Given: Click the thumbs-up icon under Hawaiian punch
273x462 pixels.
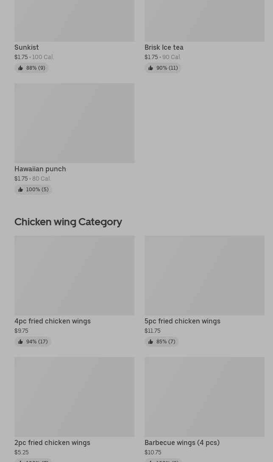Looking at the screenshot, I should pyautogui.click(x=20, y=190).
